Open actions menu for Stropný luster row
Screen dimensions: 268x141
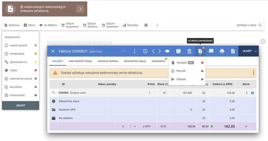[247, 93]
